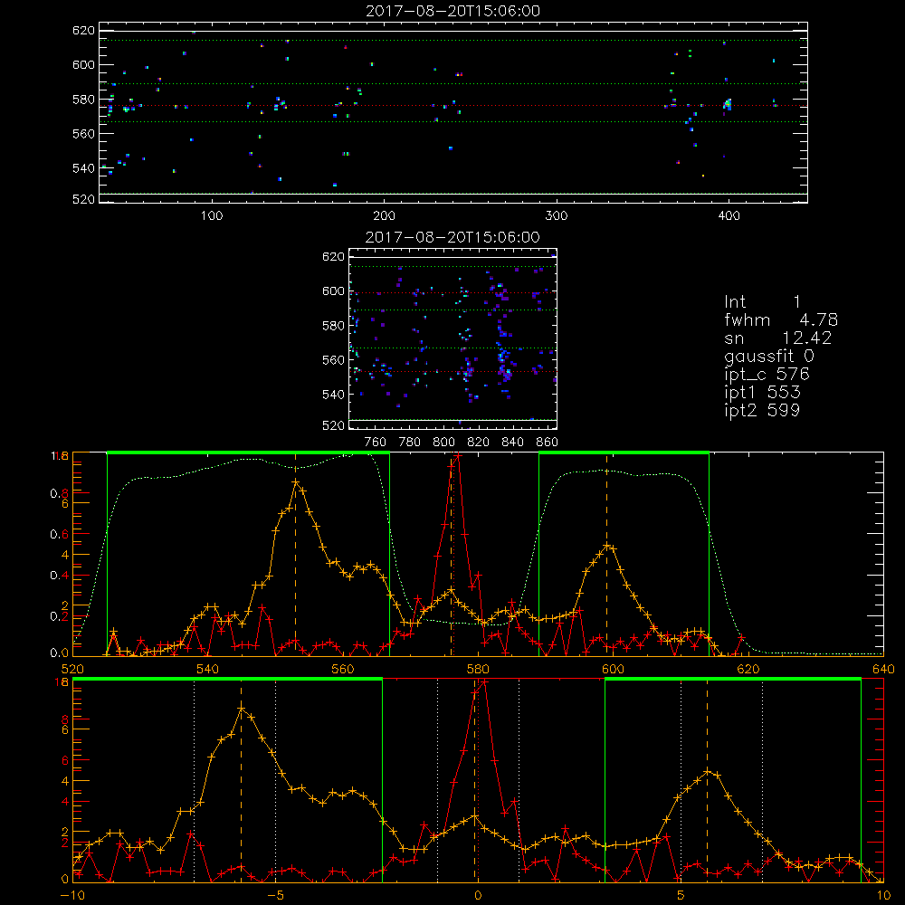Screen dimensions: 905x905
Task: Click tick label '800' on the middle plot
Action: 443,443
